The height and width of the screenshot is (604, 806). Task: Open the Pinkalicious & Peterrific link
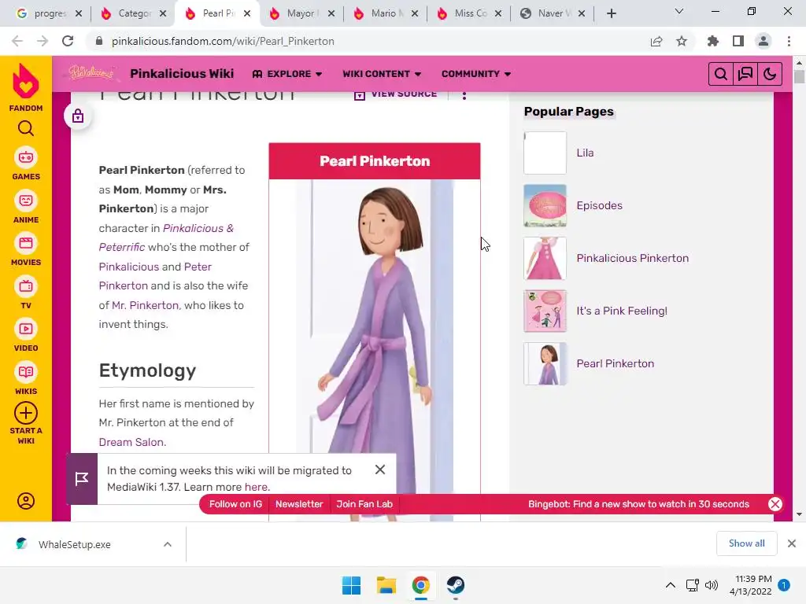pos(166,238)
